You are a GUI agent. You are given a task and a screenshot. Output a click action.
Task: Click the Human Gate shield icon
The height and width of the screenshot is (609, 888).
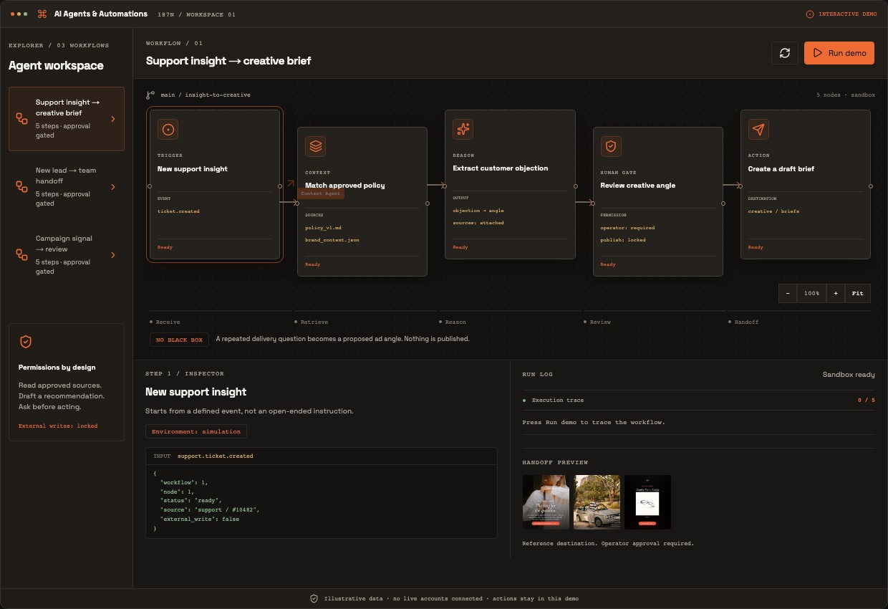610,146
